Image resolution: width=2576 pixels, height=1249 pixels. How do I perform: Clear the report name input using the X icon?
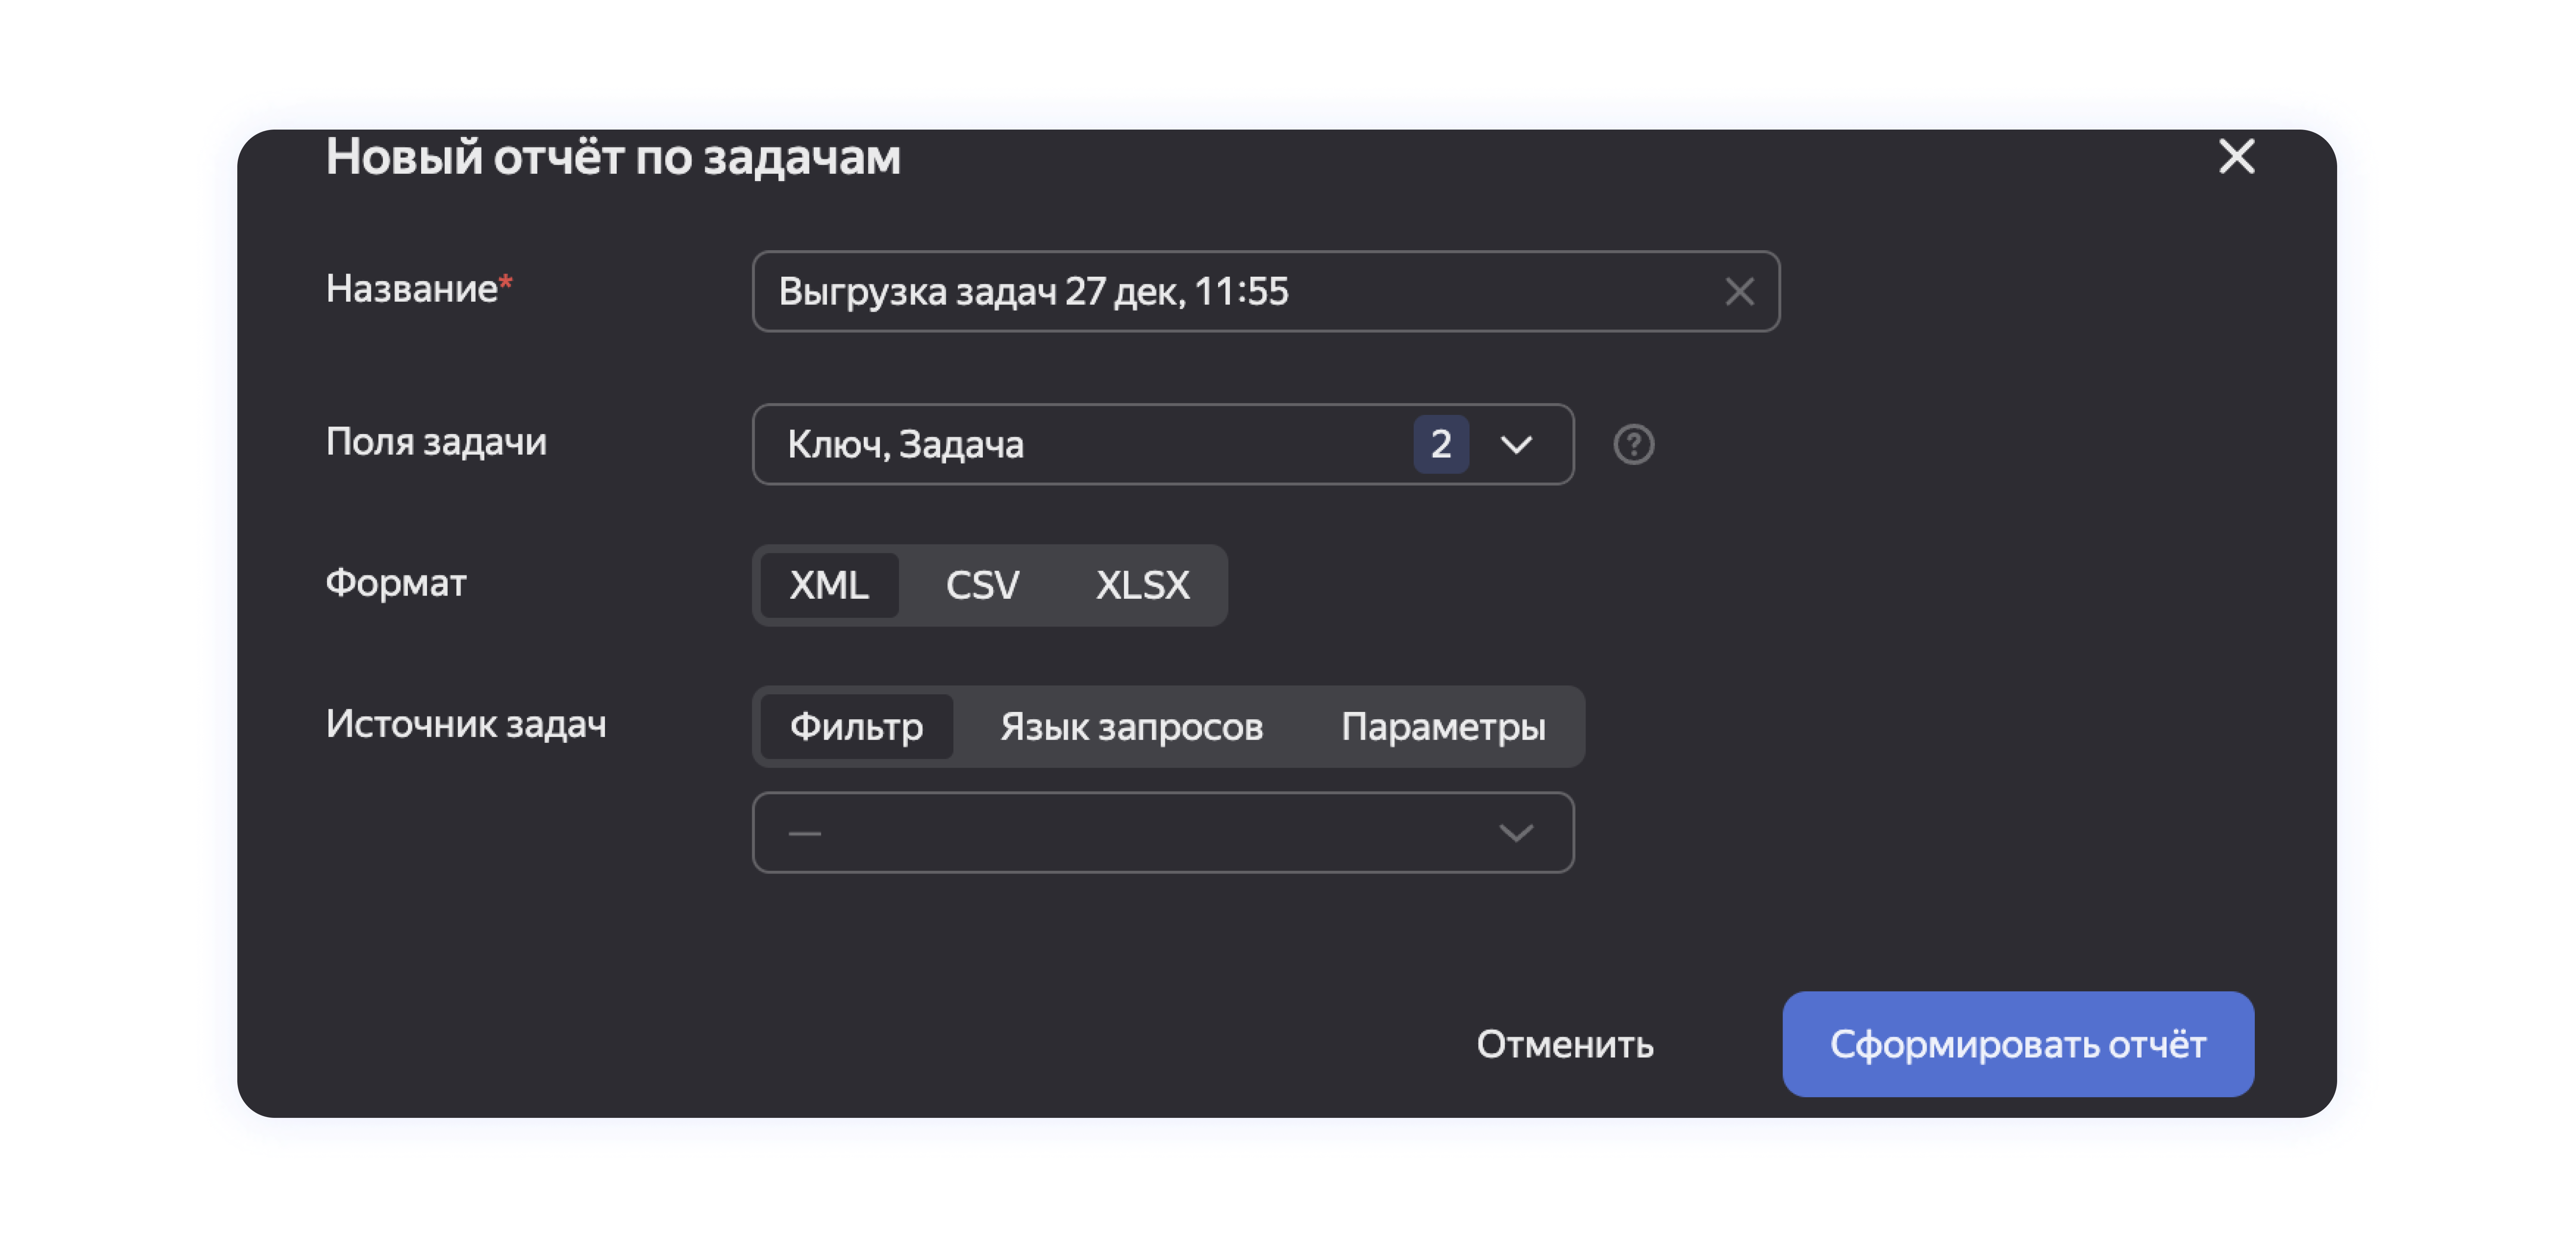click(x=1739, y=291)
